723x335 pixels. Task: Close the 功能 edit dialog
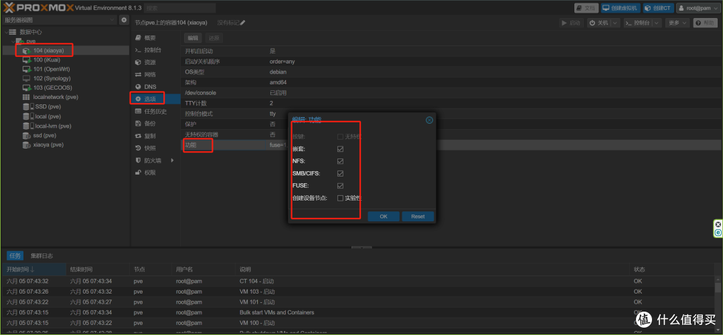click(429, 120)
